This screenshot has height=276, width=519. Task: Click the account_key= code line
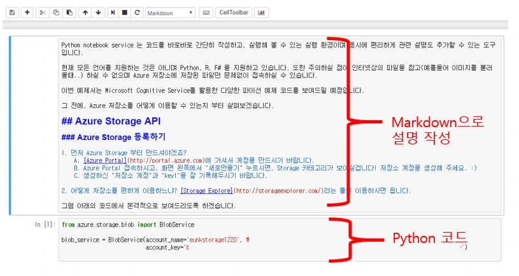167,247
